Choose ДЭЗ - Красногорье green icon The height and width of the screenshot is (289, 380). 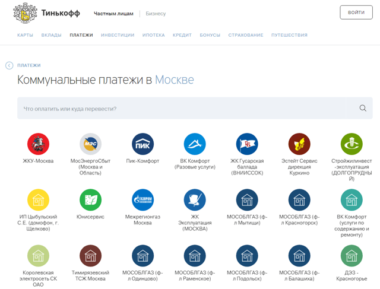click(x=351, y=256)
